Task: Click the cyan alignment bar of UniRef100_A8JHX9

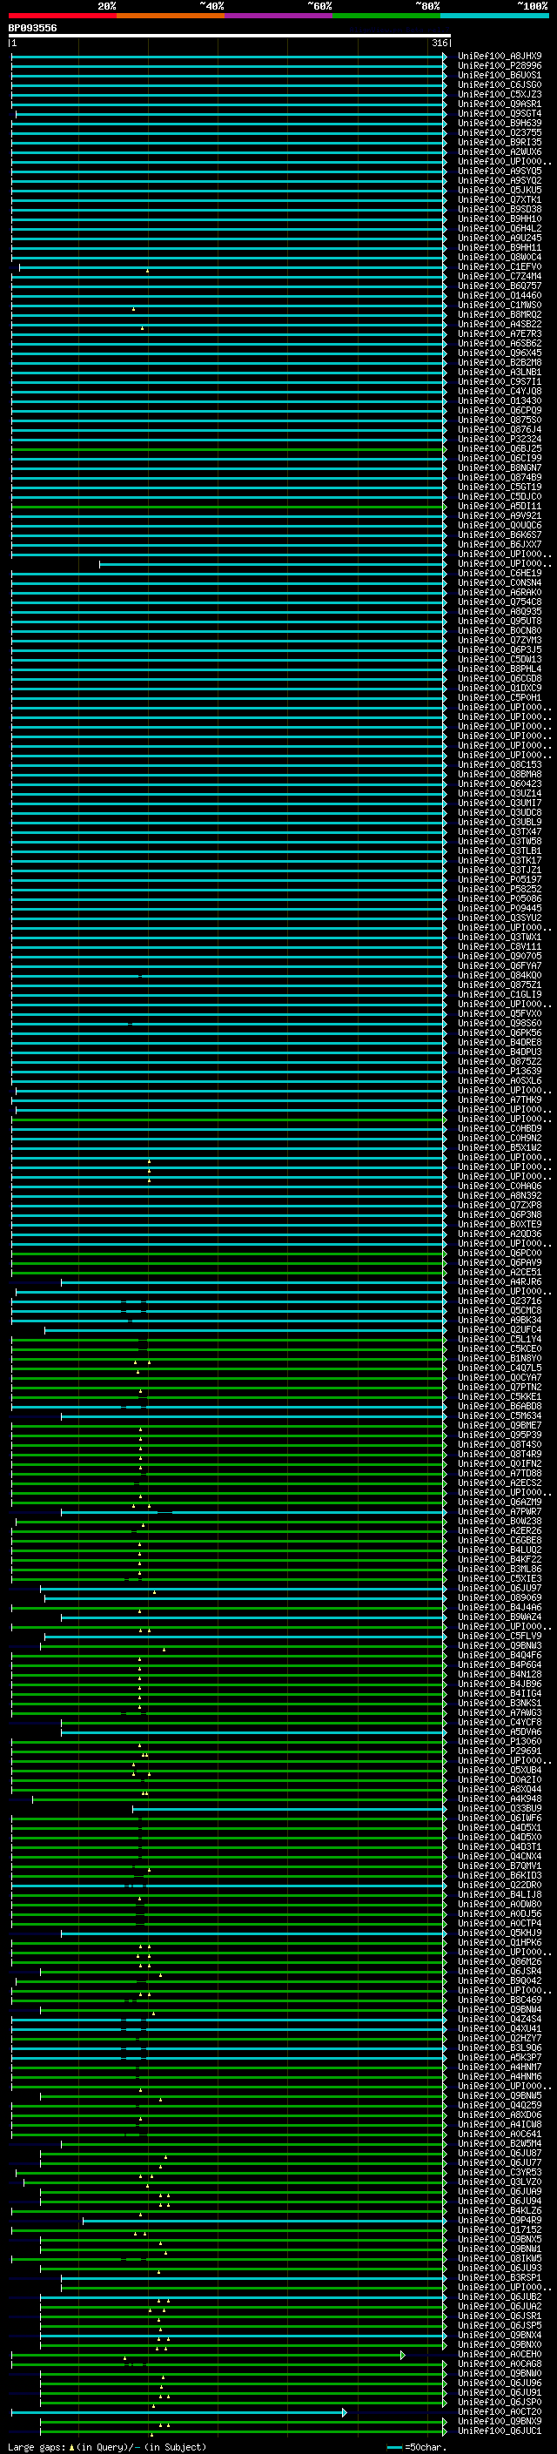Action: pyautogui.click(x=229, y=57)
